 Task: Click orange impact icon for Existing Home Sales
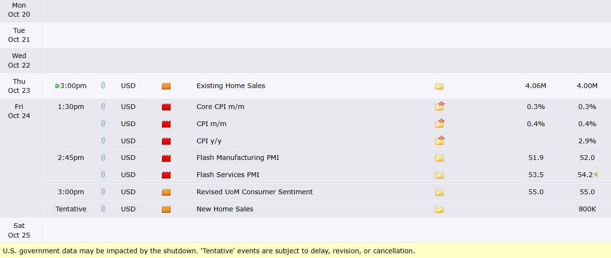[166, 86]
